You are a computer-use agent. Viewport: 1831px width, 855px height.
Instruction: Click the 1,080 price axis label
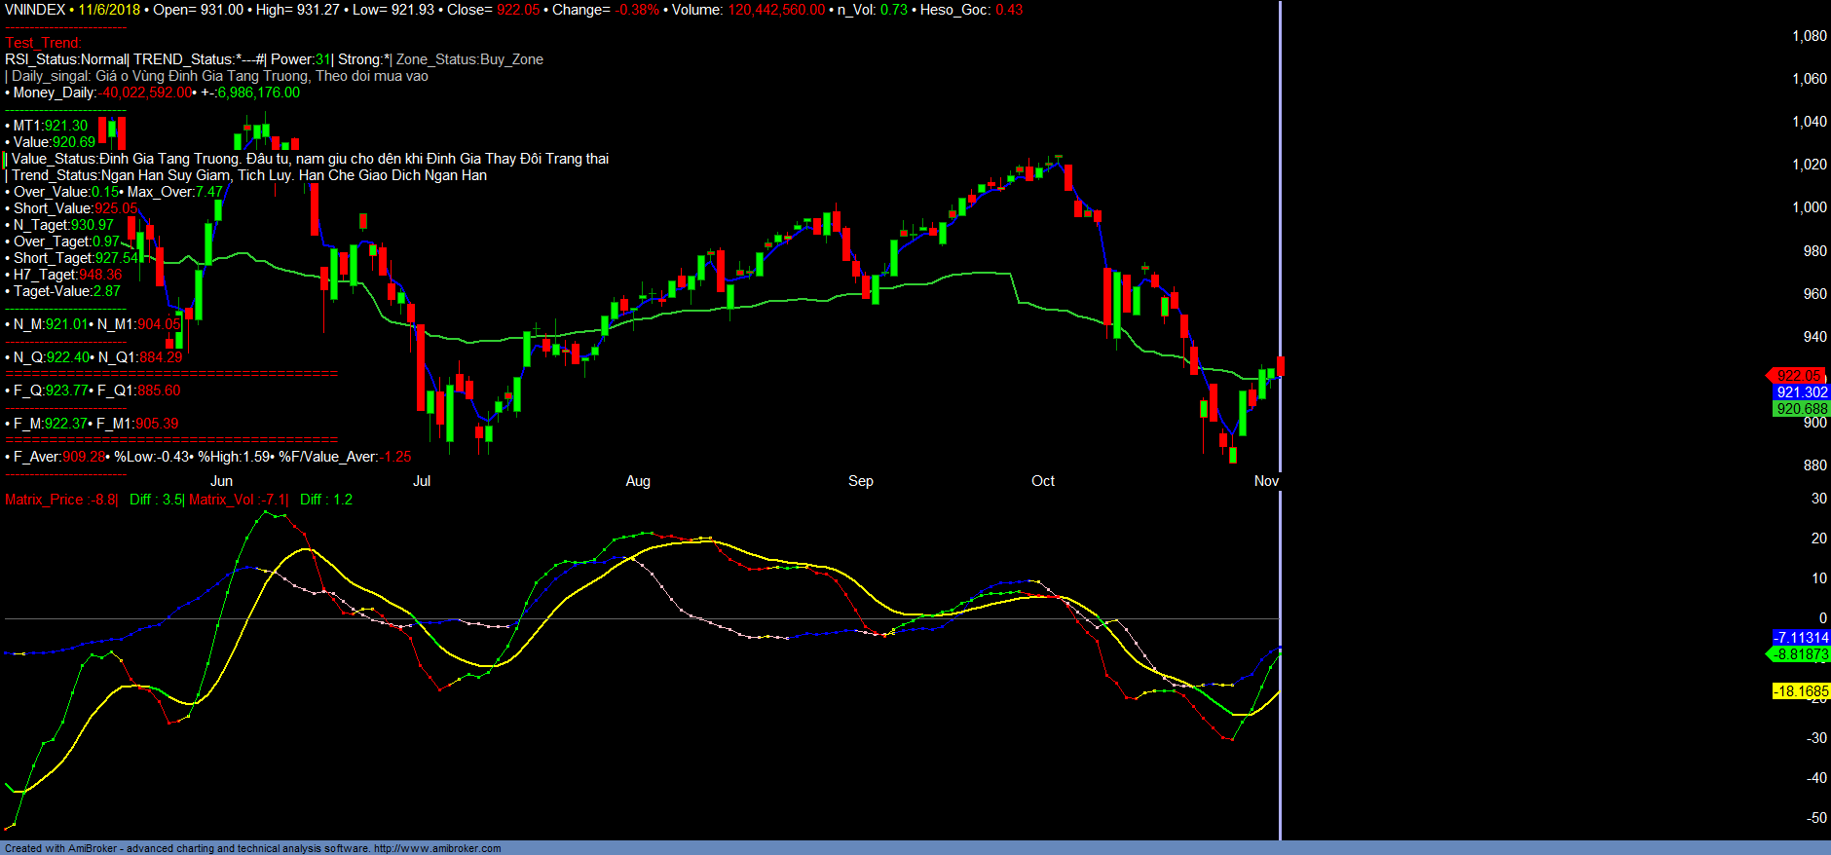point(1810,36)
